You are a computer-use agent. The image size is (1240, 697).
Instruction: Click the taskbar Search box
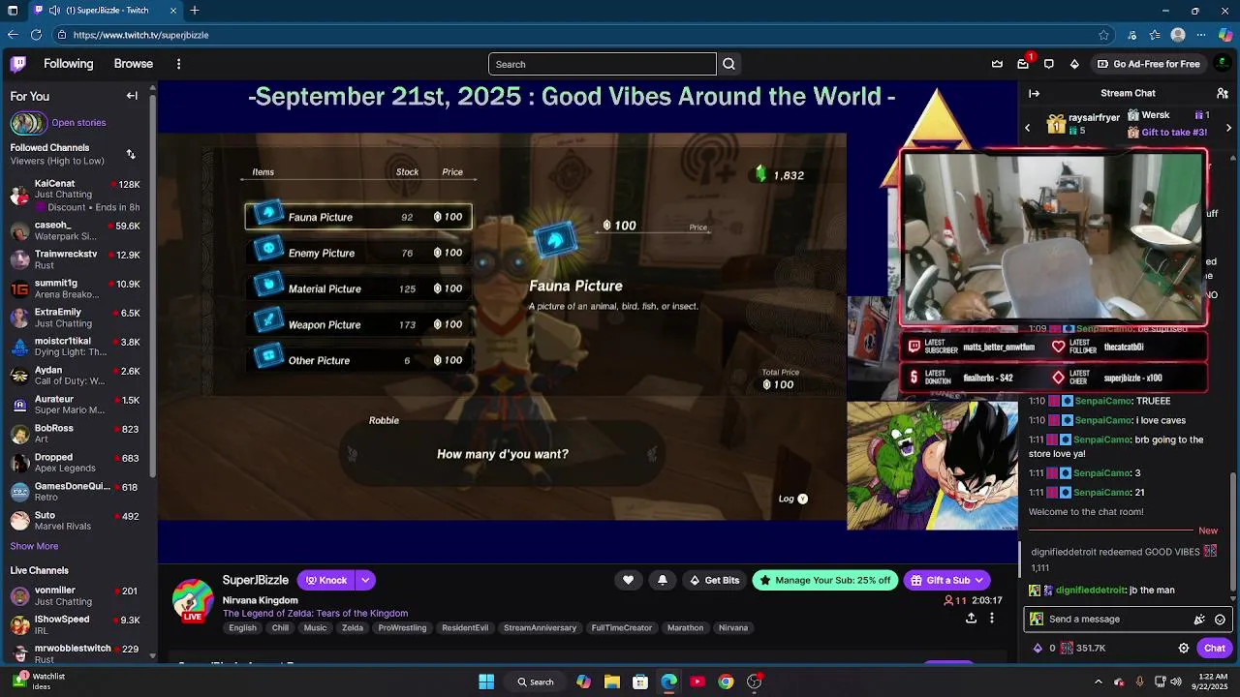(535, 682)
